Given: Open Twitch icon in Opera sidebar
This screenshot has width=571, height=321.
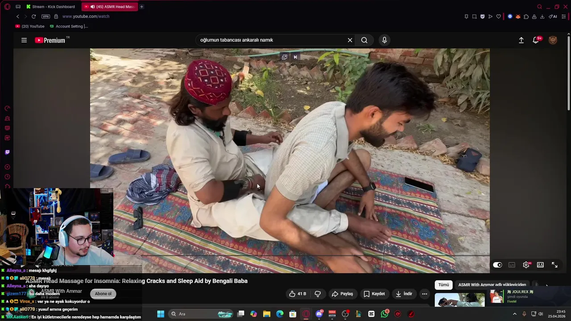Looking at the screenshot, I should click(x=7, y=152).
